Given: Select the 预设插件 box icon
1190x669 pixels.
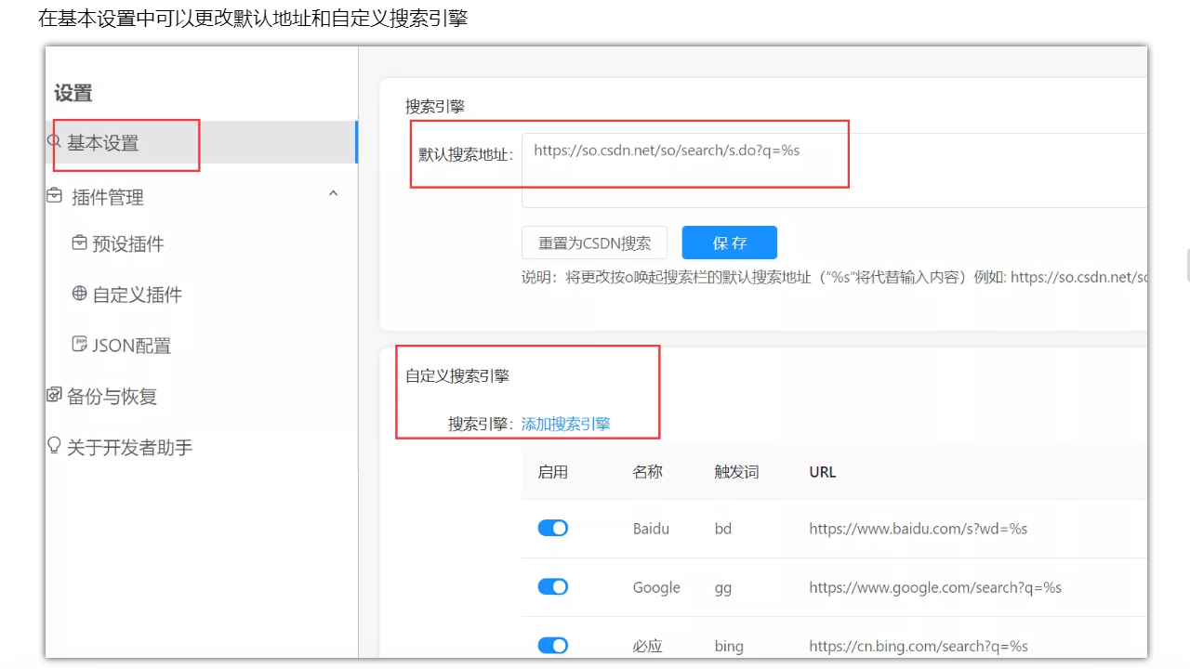Looking at the screenshot, I should 78,243.
